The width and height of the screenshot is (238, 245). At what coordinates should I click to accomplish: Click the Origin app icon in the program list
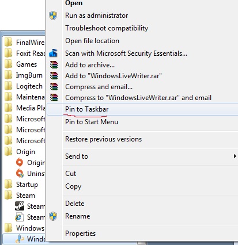tap(20, 162)
